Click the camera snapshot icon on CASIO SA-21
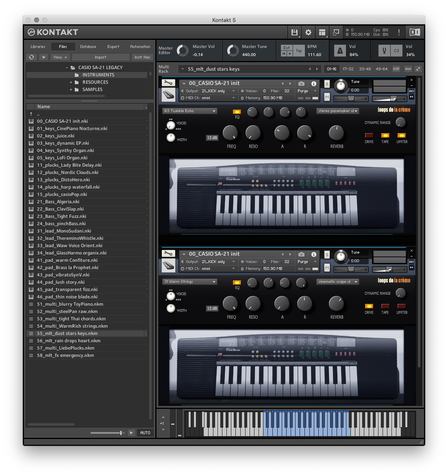Screen dimensions: 448x476 point(301,83)
